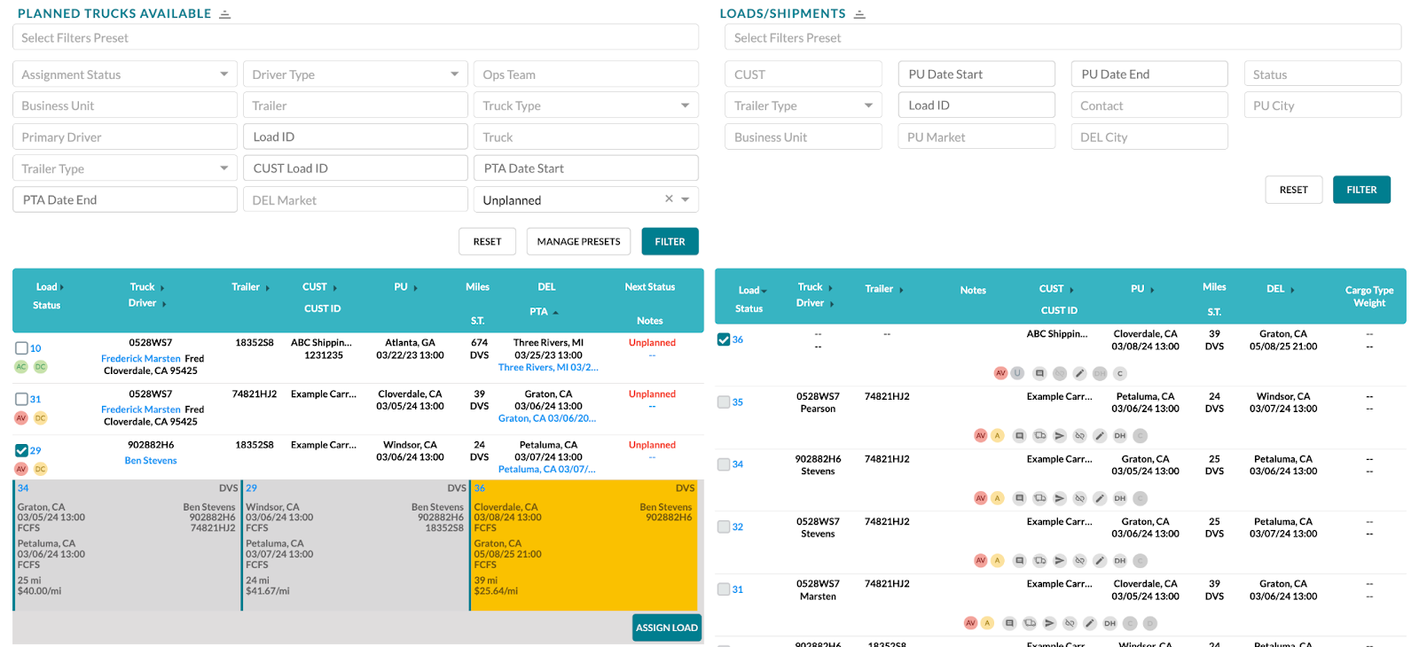Screen dimensions: 1419x647
Task: Open Ben Stevens driver link on load 29
Action: (x=151, y=461)
